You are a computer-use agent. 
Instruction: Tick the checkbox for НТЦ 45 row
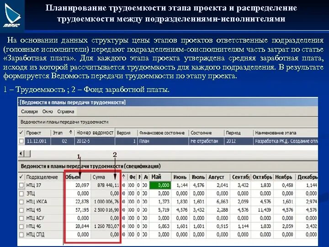point(21,210)
